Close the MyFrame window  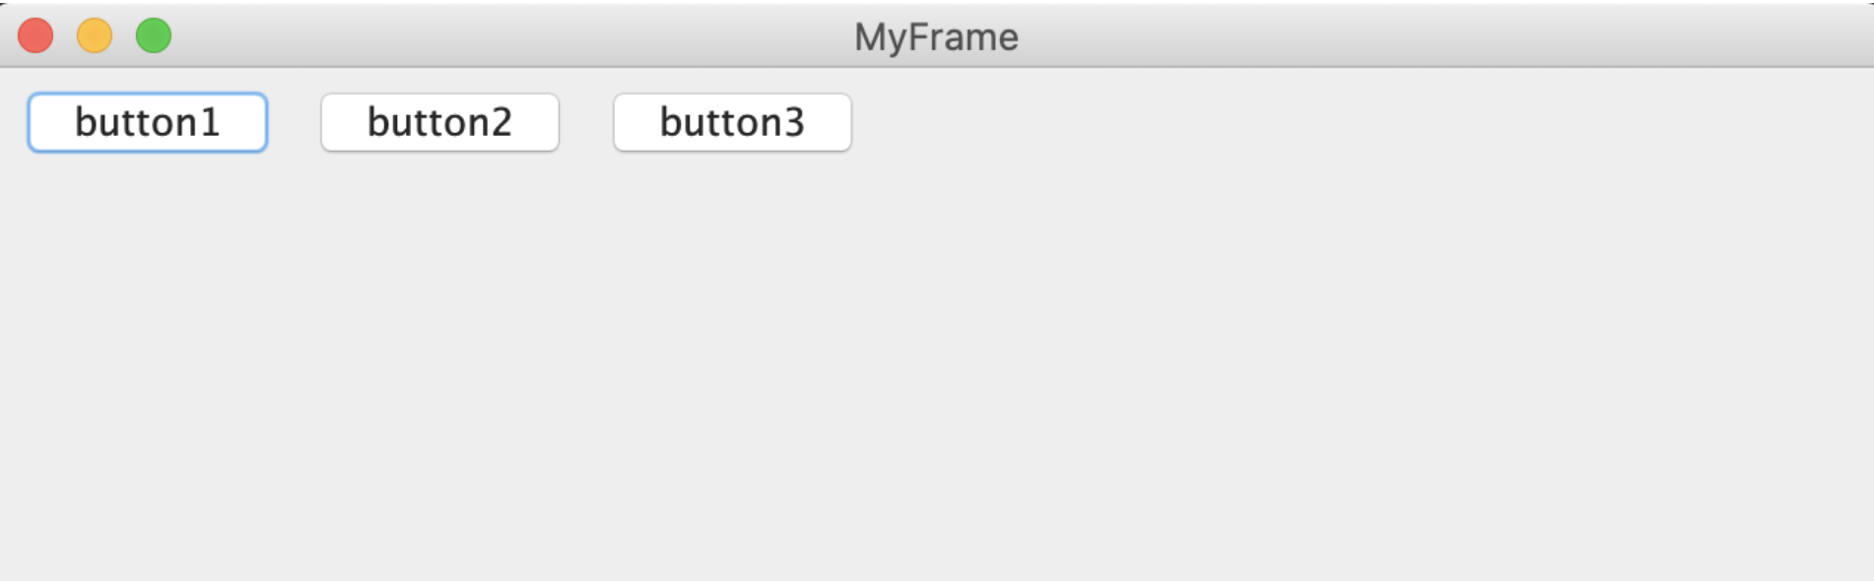pyautogui.click(x=35, y=36)
